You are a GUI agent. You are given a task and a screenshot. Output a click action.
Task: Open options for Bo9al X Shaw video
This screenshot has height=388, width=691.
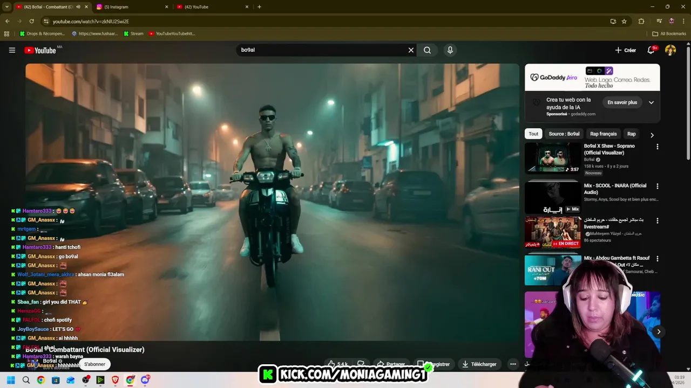point(657,147)
